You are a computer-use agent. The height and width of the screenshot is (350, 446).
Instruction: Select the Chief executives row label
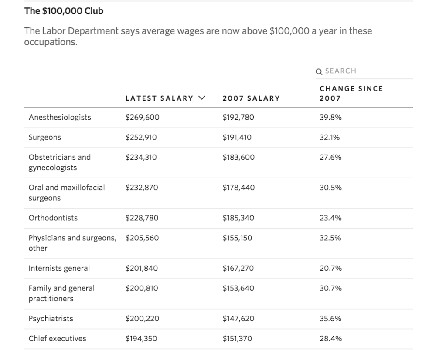pyautogui.click(x=58, y=339)
